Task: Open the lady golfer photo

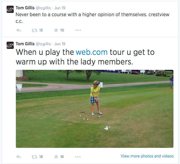Action: pyautogui.click(x=94, y=109)
